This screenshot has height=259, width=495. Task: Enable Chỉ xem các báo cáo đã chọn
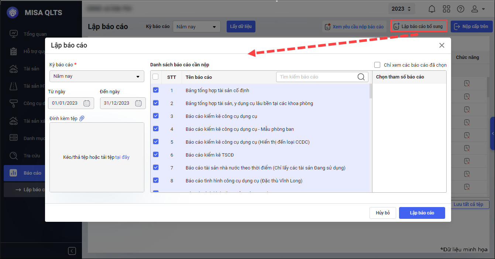pyautogui.click(x=377, y=65)
